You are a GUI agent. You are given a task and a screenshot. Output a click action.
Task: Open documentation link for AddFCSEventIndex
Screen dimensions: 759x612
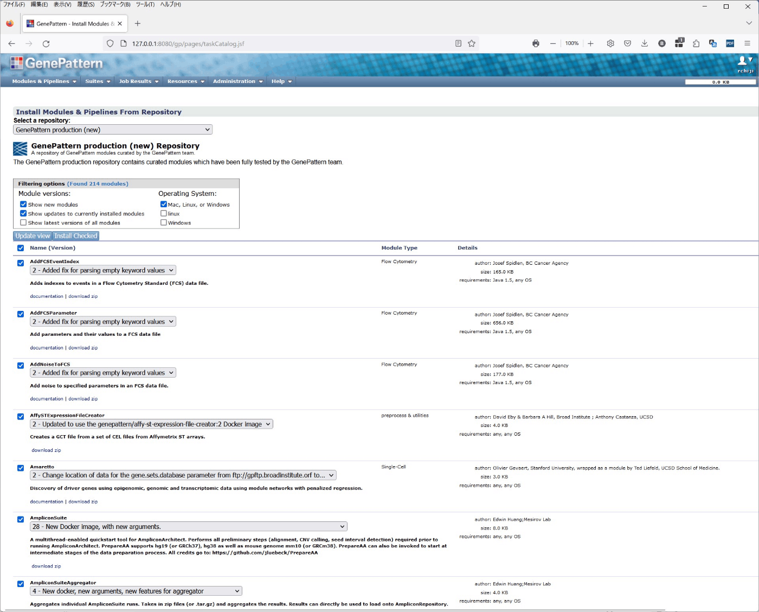pyautogui.click(x=47, y=296)
